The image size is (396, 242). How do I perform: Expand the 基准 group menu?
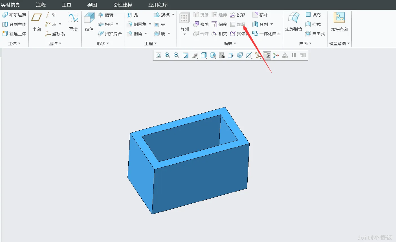(x=55, y=43)
